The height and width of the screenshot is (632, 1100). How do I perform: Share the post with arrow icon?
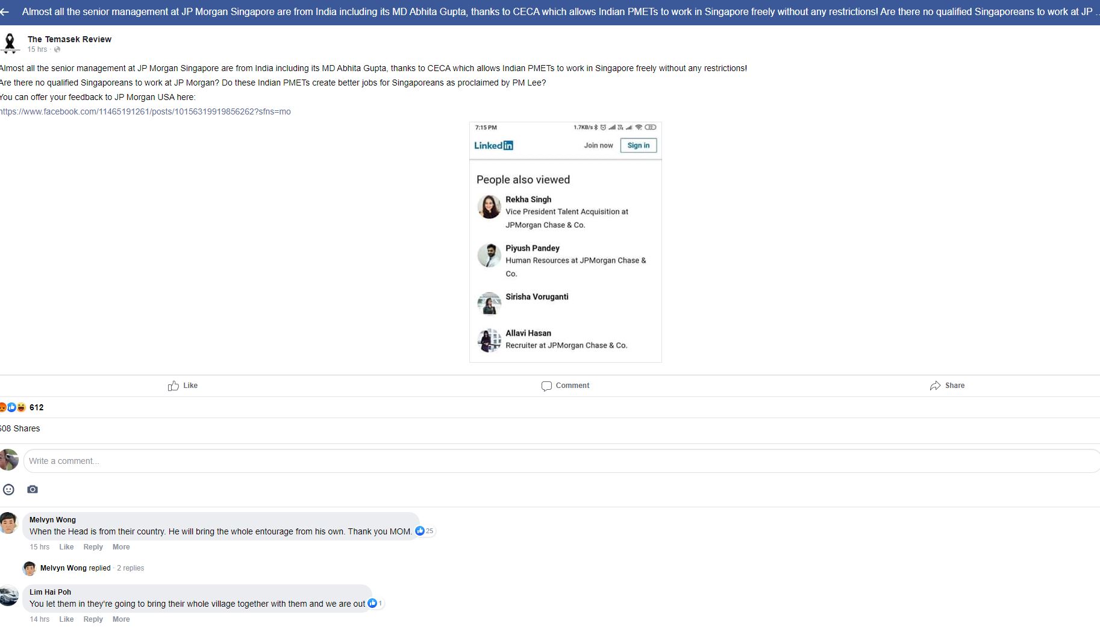click(x=935, y=386)
